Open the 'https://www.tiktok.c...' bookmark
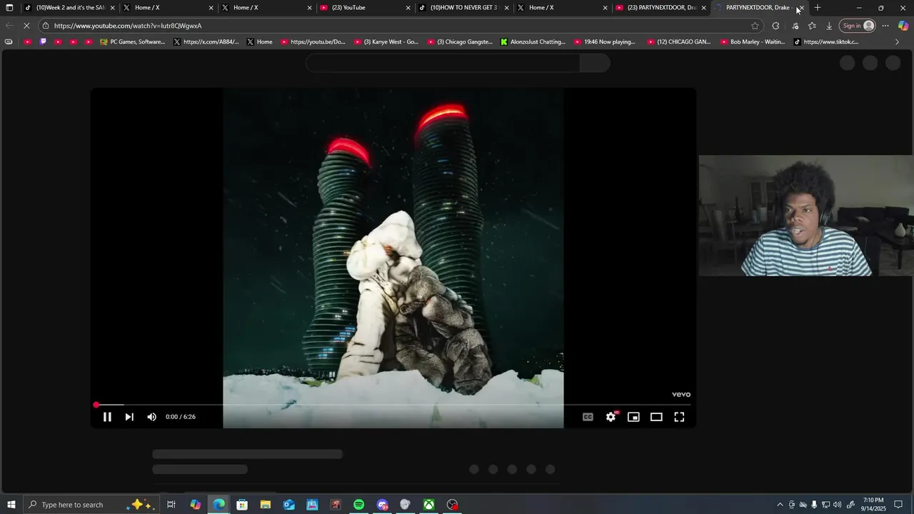 pyautogui.click(x=826, y=42)
